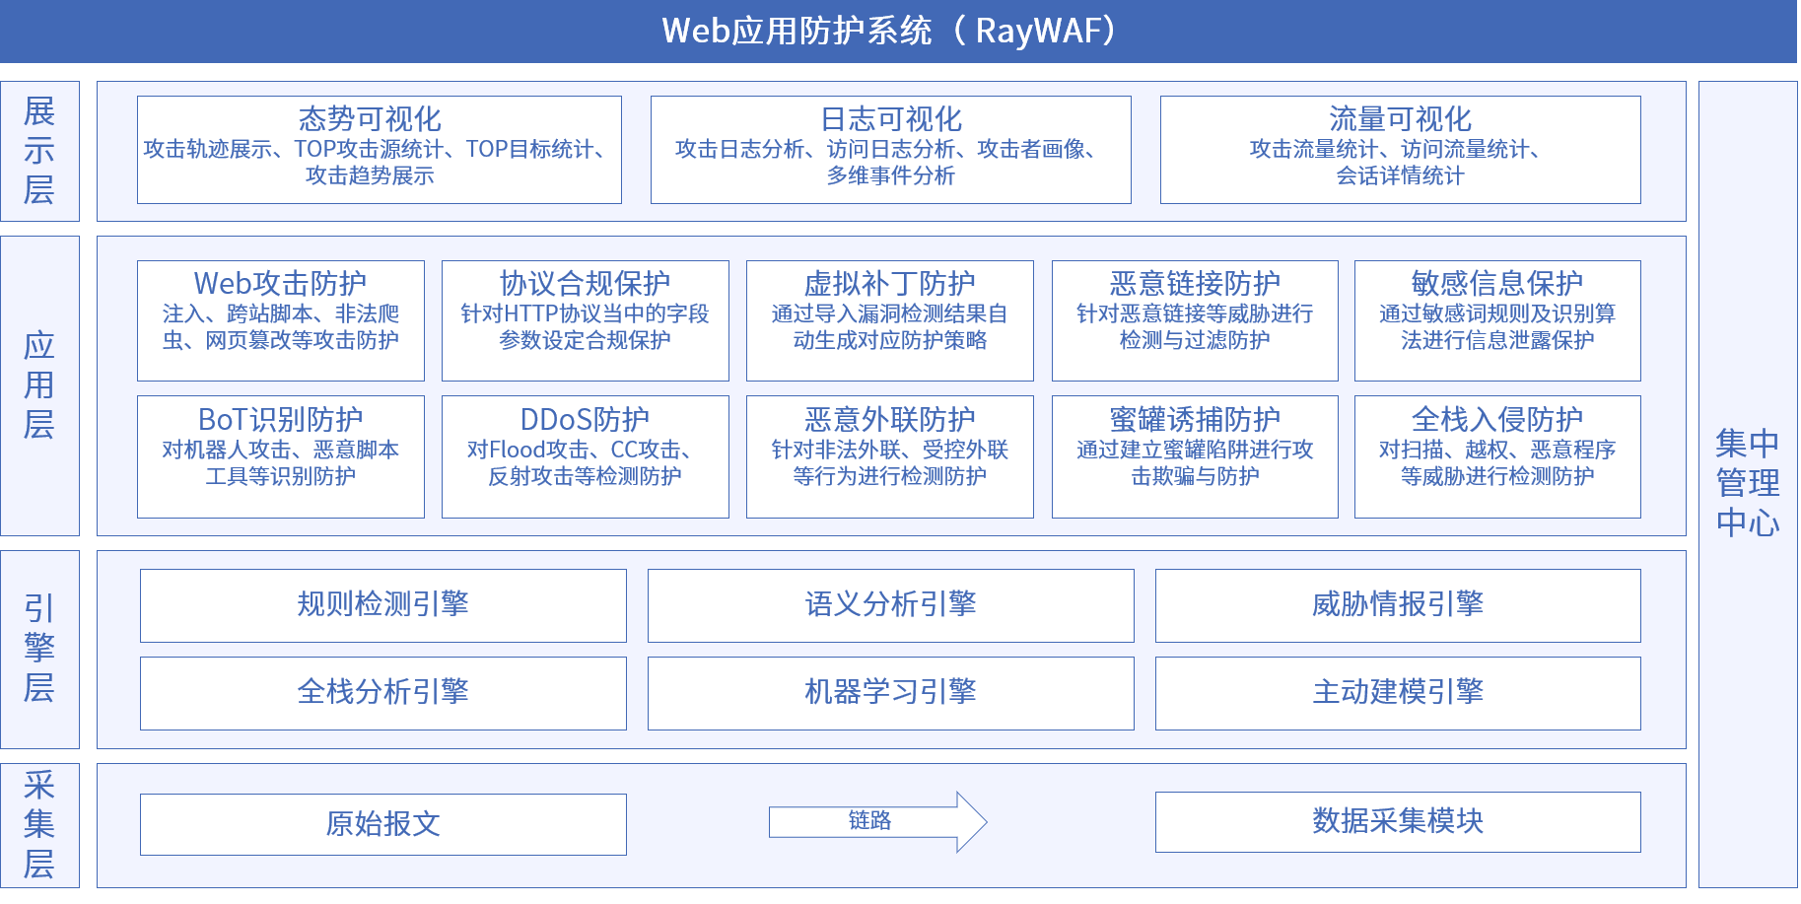This screenshot has width=1801, height=904.
Task: Click the 原始报文 input block
Action: click(383, 824)
